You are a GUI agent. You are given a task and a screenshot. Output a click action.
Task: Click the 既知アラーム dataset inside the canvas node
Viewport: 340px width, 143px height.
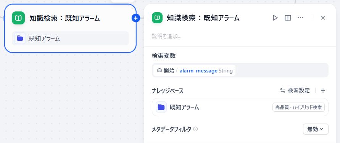(x=70, y=39)
